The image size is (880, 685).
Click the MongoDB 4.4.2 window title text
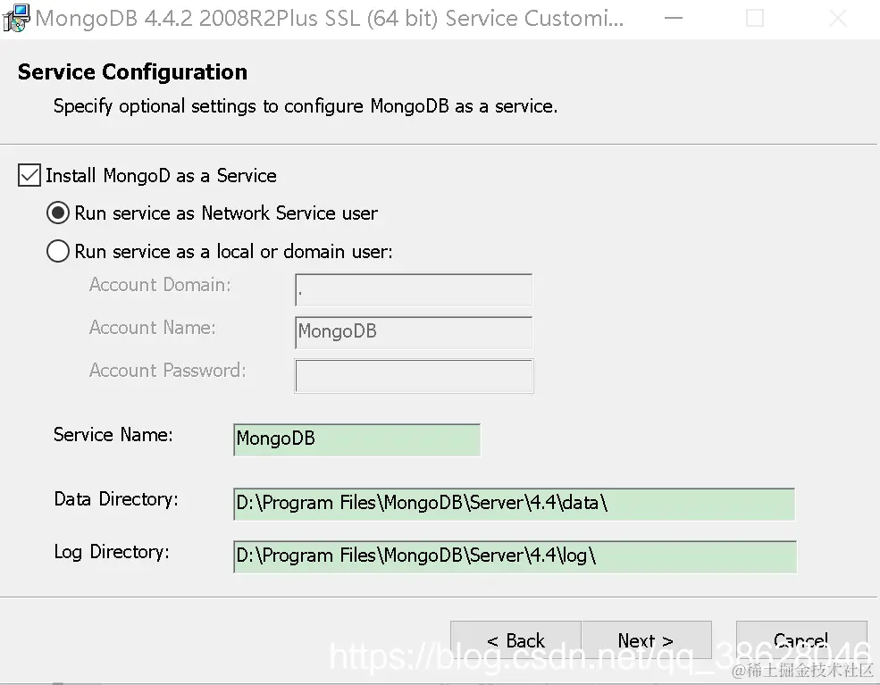[330, 19]
